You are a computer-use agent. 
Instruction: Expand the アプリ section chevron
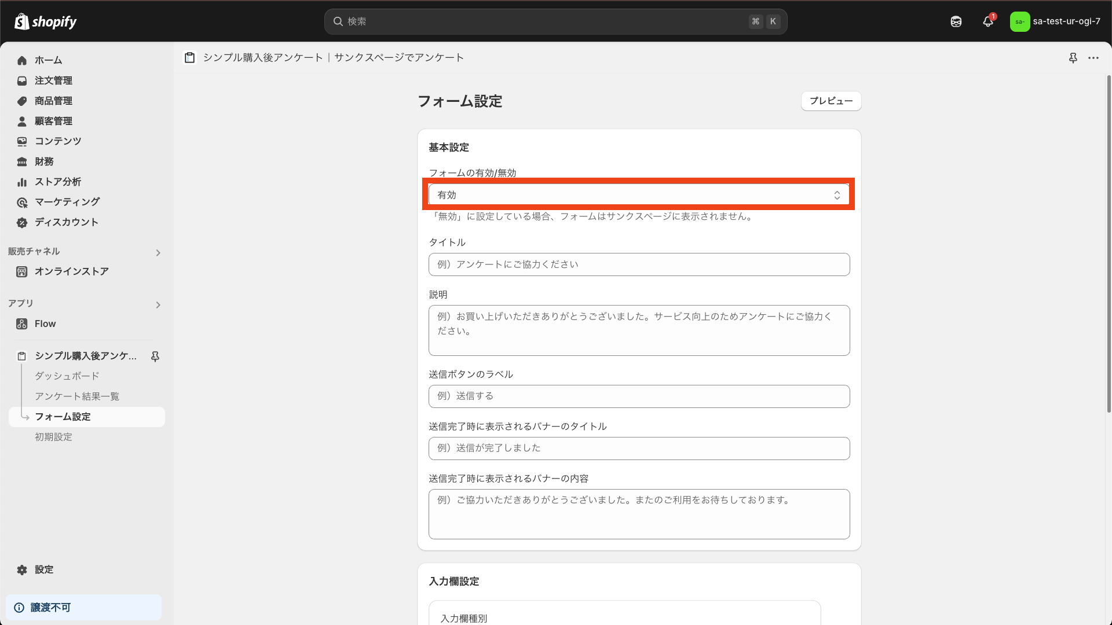point(158,305)
